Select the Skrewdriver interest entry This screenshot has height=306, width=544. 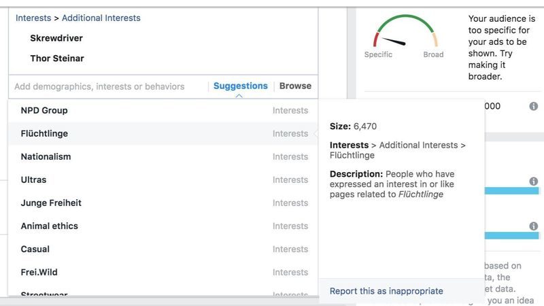tap(56, 38)
